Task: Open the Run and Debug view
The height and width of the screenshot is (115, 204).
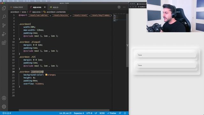Action: [4, 34]
